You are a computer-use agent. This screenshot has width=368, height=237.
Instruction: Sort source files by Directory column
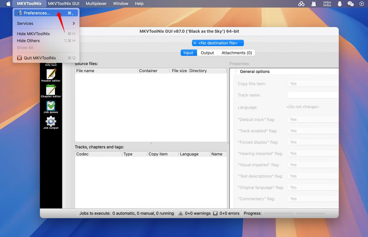[x=208, y=71]
